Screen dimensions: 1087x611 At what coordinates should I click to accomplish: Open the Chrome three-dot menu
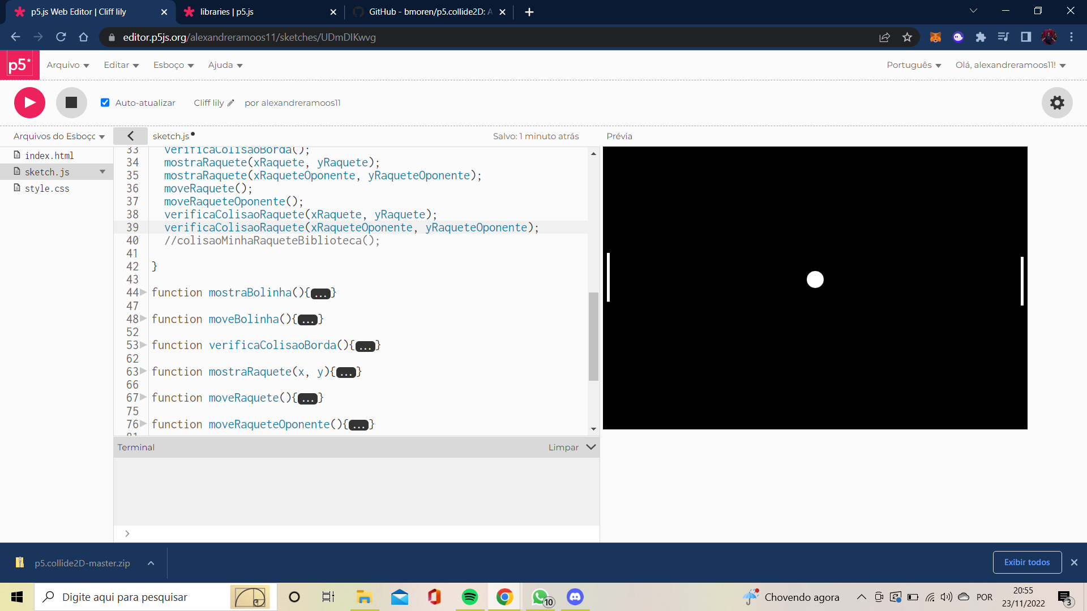pos(1071,37)
